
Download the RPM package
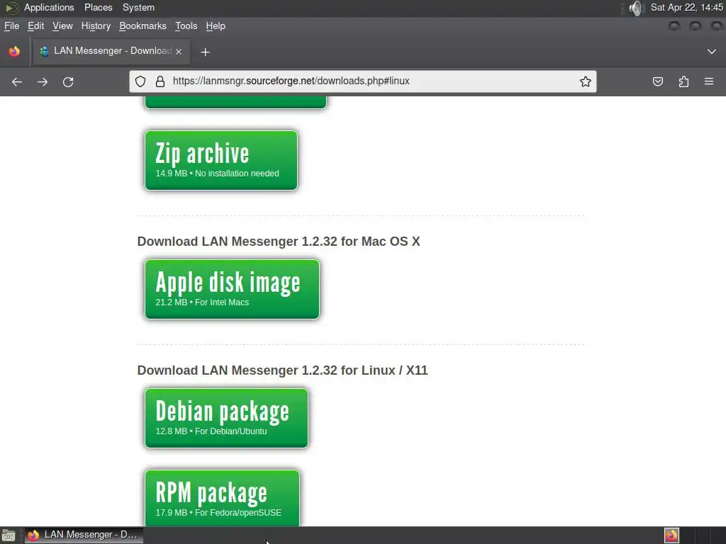click(222, 498)
